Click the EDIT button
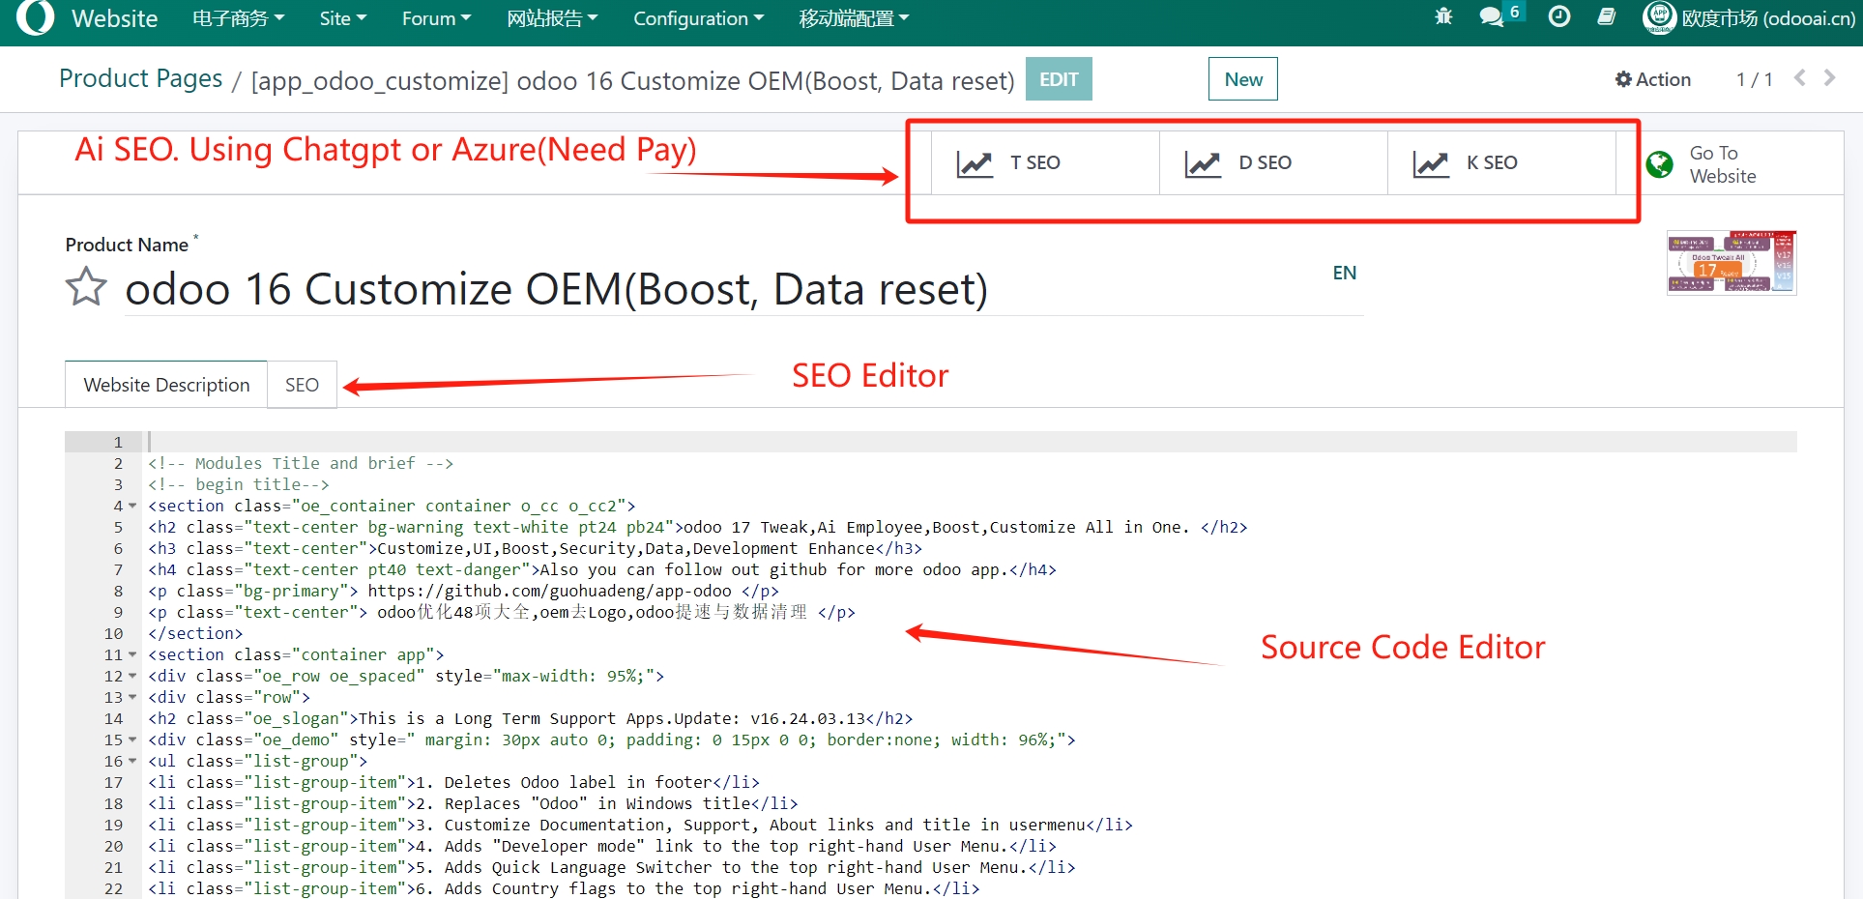Viewport: 1863px width, 899px height. click(x=1059, y=79)
